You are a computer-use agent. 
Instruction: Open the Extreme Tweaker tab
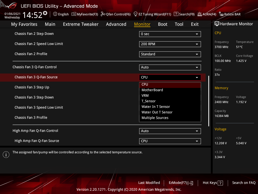coord(81,24)
